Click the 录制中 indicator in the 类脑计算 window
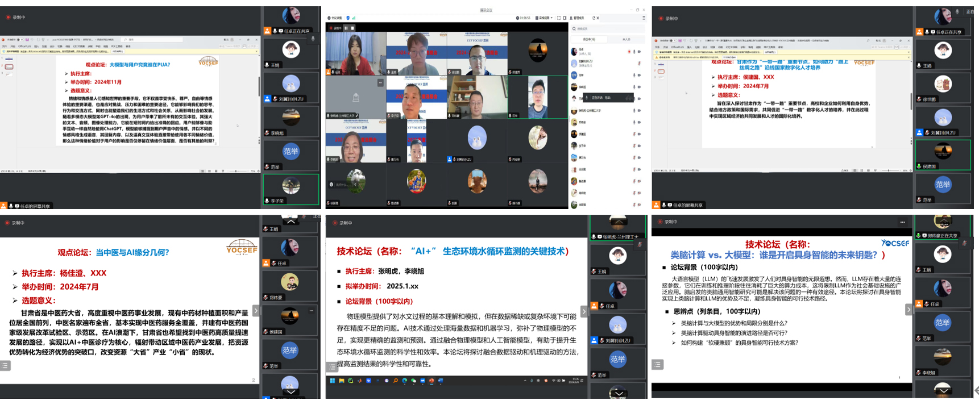 (668, 222)
